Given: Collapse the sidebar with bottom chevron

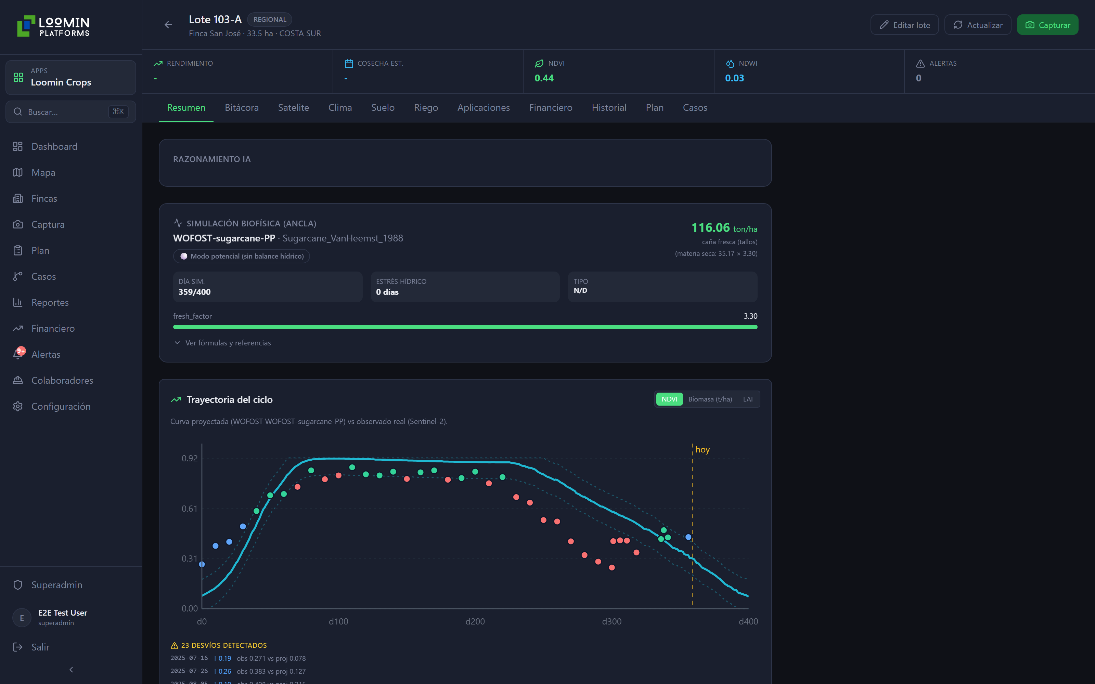Looking at the screenshot, I should point(71,670).
